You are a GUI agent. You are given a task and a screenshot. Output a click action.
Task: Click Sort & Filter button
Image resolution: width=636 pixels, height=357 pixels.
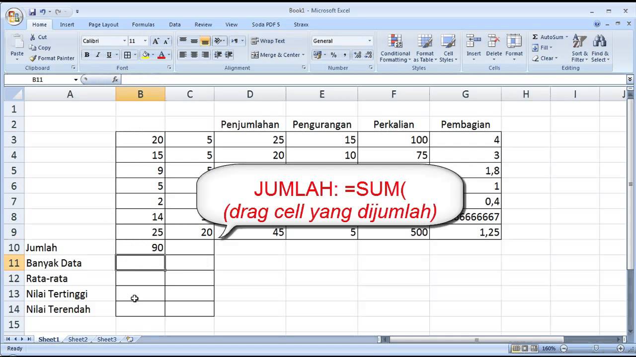pyautogui.click(x=579, y=48)
